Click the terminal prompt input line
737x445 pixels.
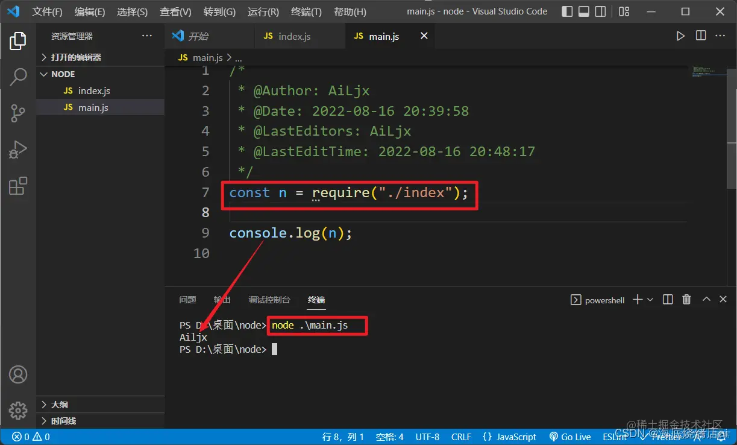pyautogui.click(x=274, y=349)
